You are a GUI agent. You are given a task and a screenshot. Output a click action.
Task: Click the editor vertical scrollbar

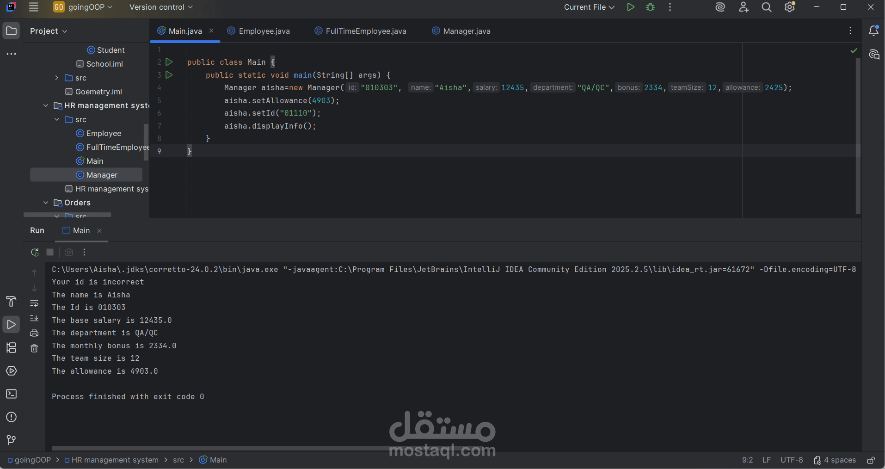point(858,136)
